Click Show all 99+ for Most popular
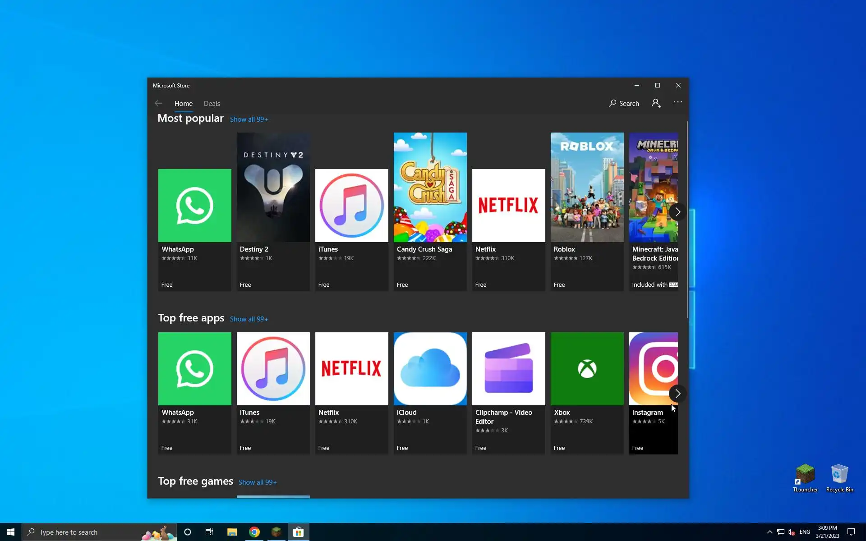The width and height of the screenshot is (866, 541). coord(249,119)
